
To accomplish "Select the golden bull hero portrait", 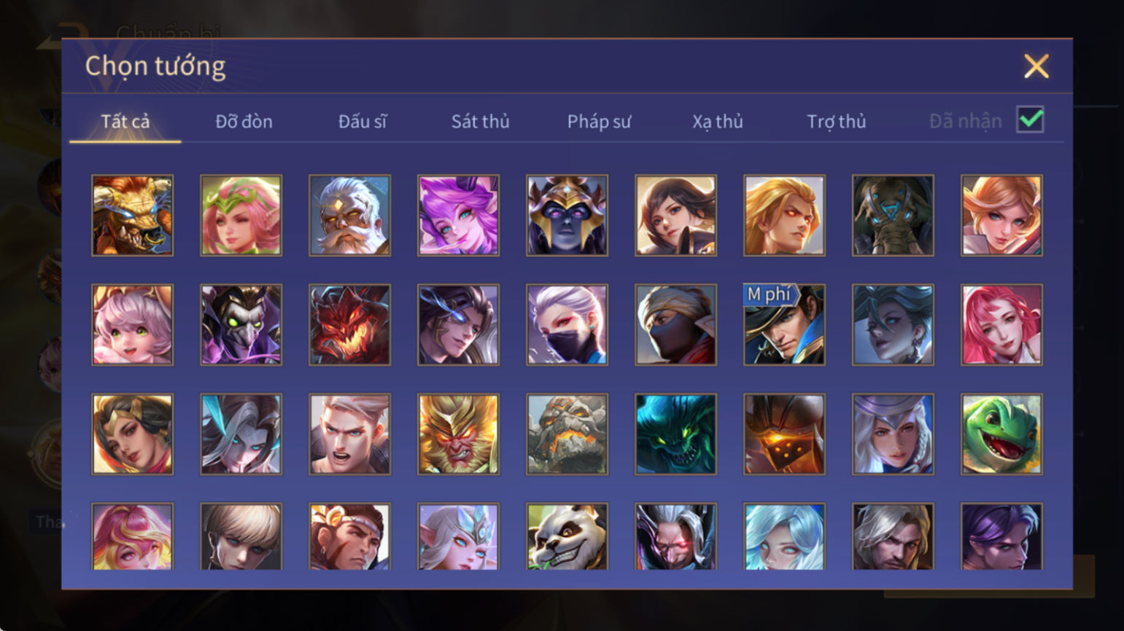I will click(x=133, y=216).
